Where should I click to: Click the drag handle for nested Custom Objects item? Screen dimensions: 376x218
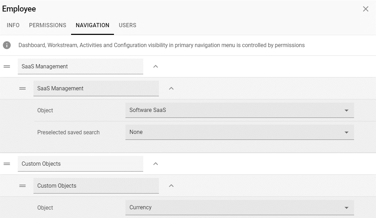(23, 186)
